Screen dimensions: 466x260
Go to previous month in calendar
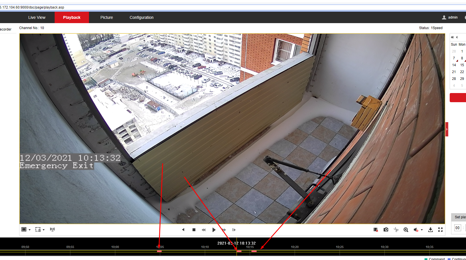coord(457,37)
